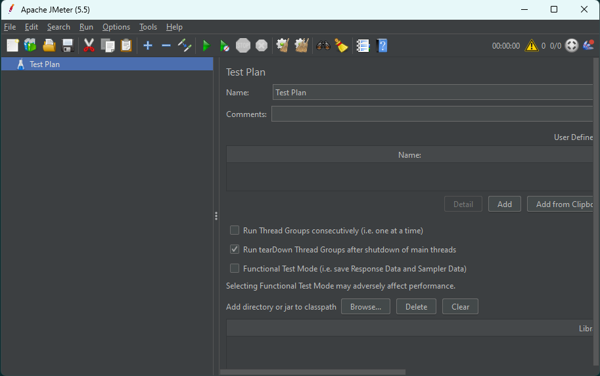Screen dimensions: 600x376
Task: Click the yellow warning log icon
Action: 531,45
